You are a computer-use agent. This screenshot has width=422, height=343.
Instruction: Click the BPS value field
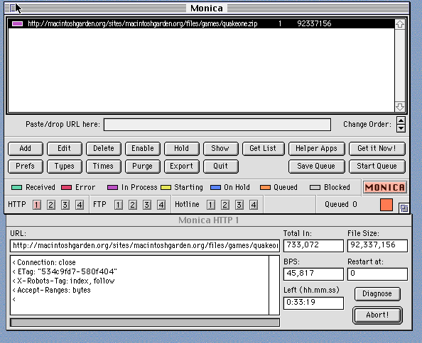click(x=313, y=274)
